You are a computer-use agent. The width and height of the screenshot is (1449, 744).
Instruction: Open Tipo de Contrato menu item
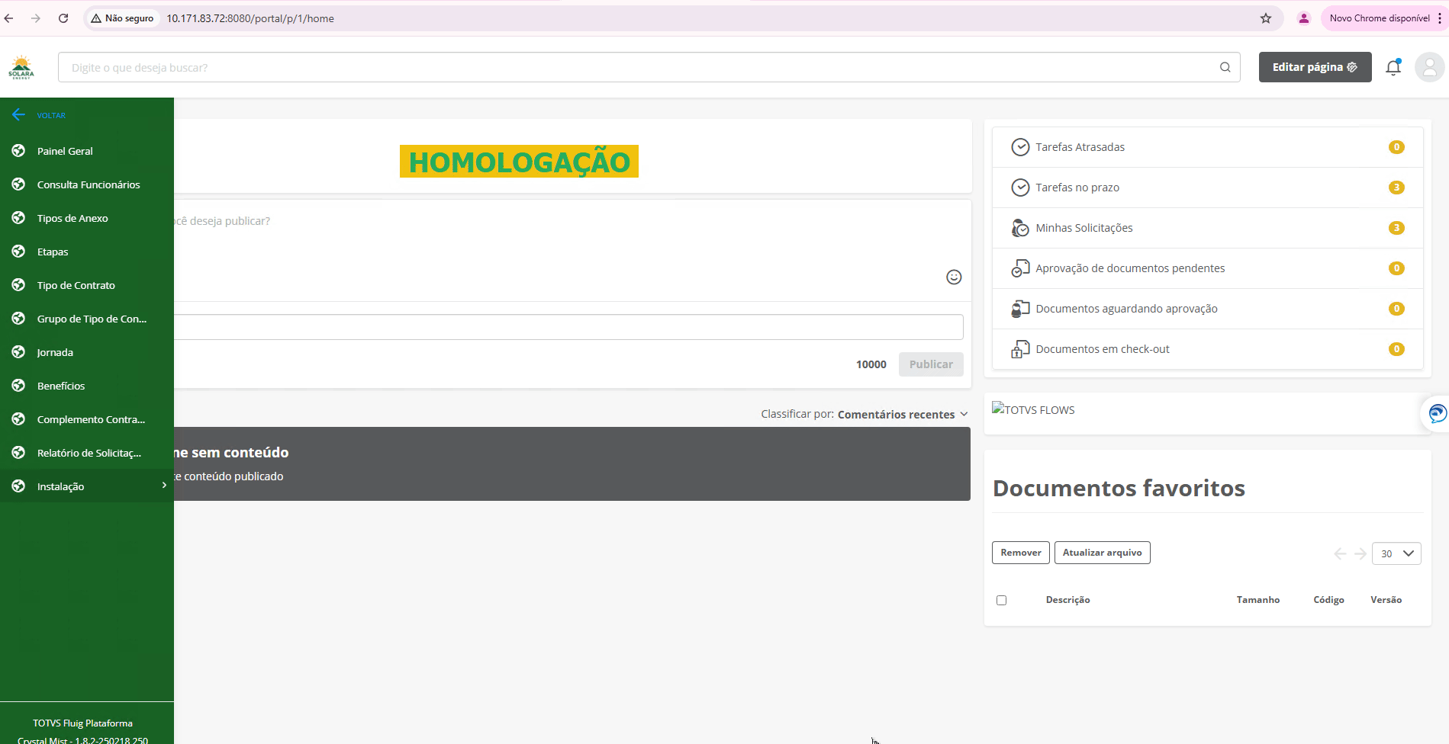[x=76, y=285]
